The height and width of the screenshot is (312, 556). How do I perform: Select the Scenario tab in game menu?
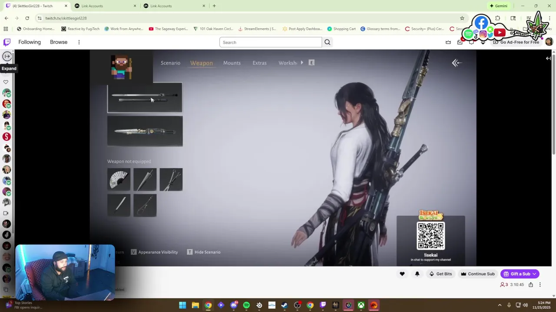(170, 63)
